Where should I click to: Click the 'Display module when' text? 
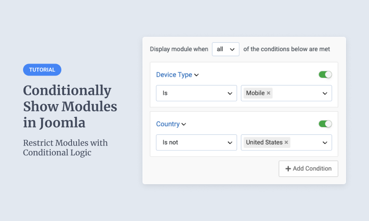(x=179, y=49)
